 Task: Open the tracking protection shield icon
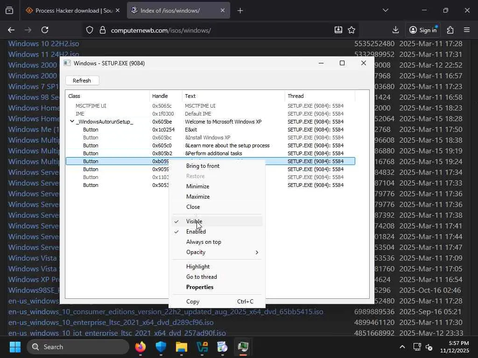[x=89, y=30]
